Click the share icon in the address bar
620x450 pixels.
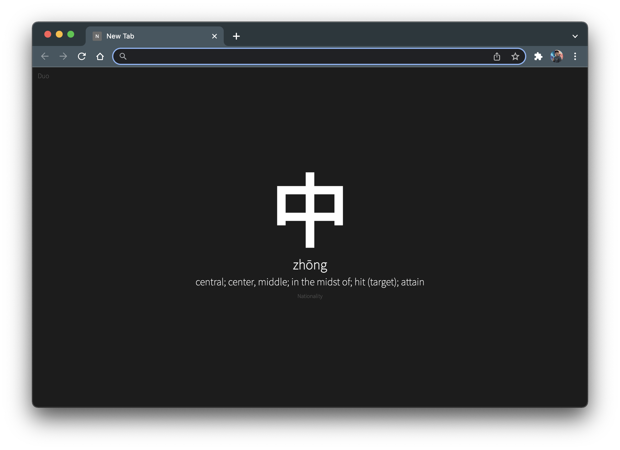(497, 56)
